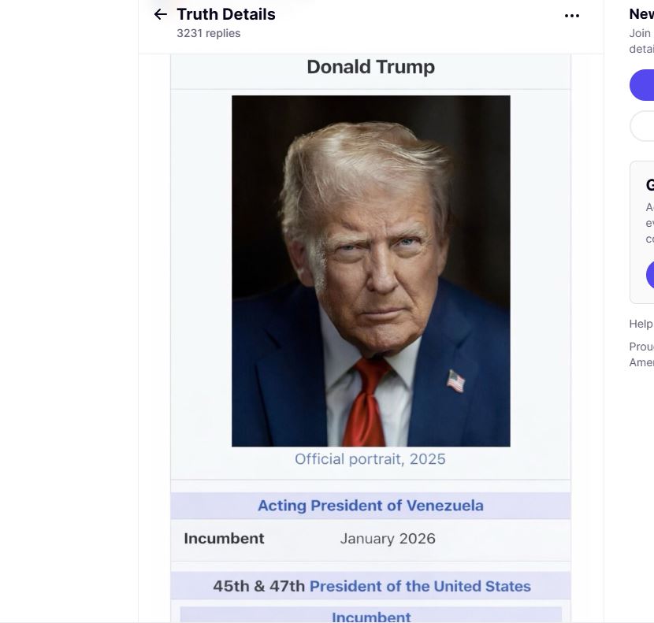Click the 'Acting President of Venezuela' link
The image size is (654, 623).
(x=370, y=506)
